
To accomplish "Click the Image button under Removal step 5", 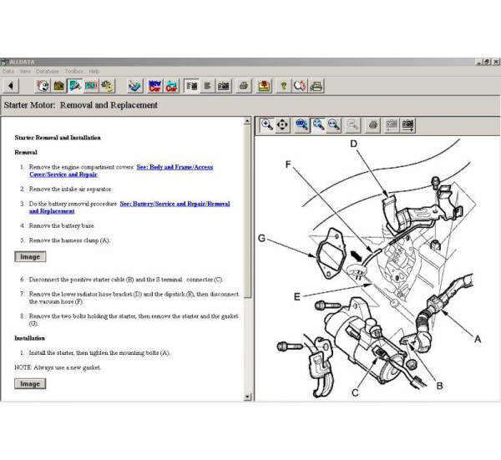I will click(x=30, y=257).
